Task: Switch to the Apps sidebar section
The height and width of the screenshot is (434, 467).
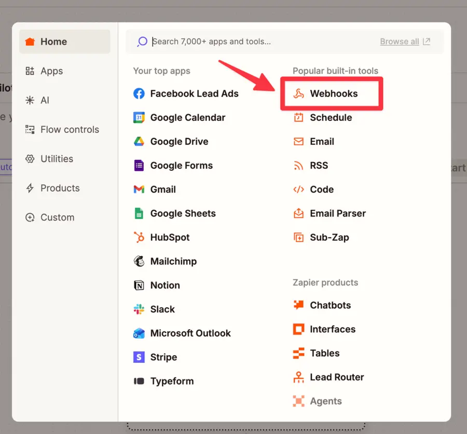Action: click(50, 71)
